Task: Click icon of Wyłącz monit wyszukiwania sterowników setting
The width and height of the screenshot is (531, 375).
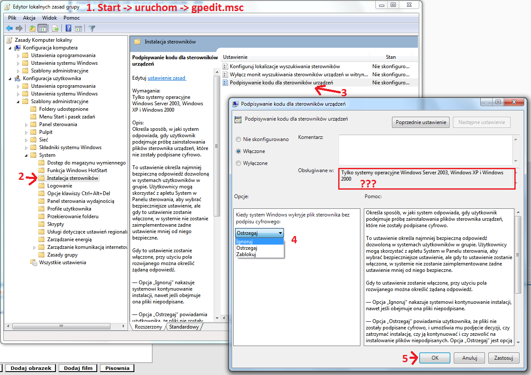Action: coord(226,75)
